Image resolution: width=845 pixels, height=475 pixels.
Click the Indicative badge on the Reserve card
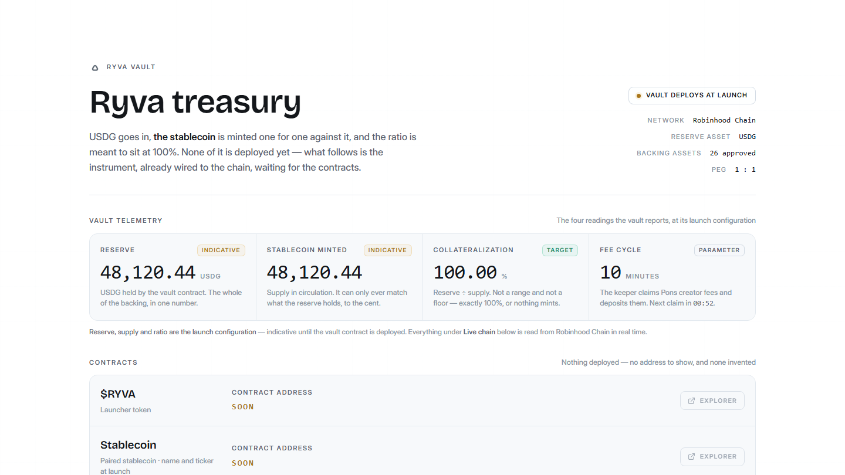coord(221,250)
